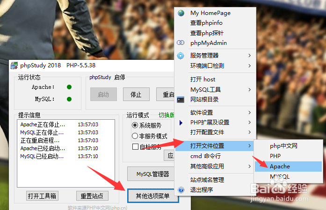Click the help icon beside 退出程序

pyautogui.click(x=181, y=189)
